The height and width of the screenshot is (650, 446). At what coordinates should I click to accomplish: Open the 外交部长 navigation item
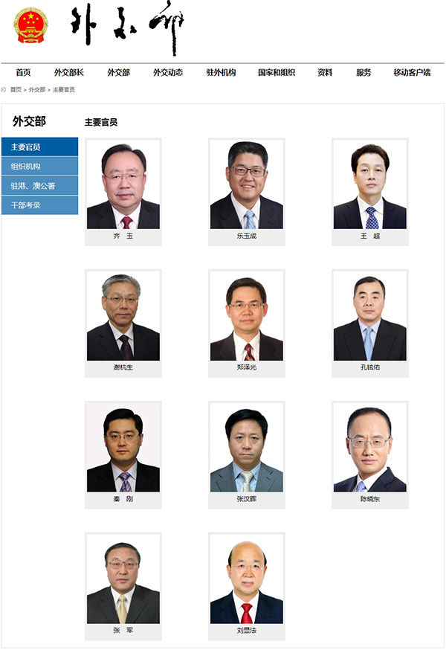pyautogui.click(x=69, y=73)
